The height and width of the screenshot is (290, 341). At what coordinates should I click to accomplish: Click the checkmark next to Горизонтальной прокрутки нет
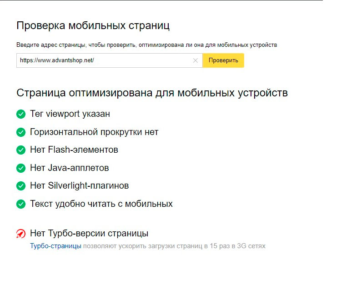click(x=21, y=132)
